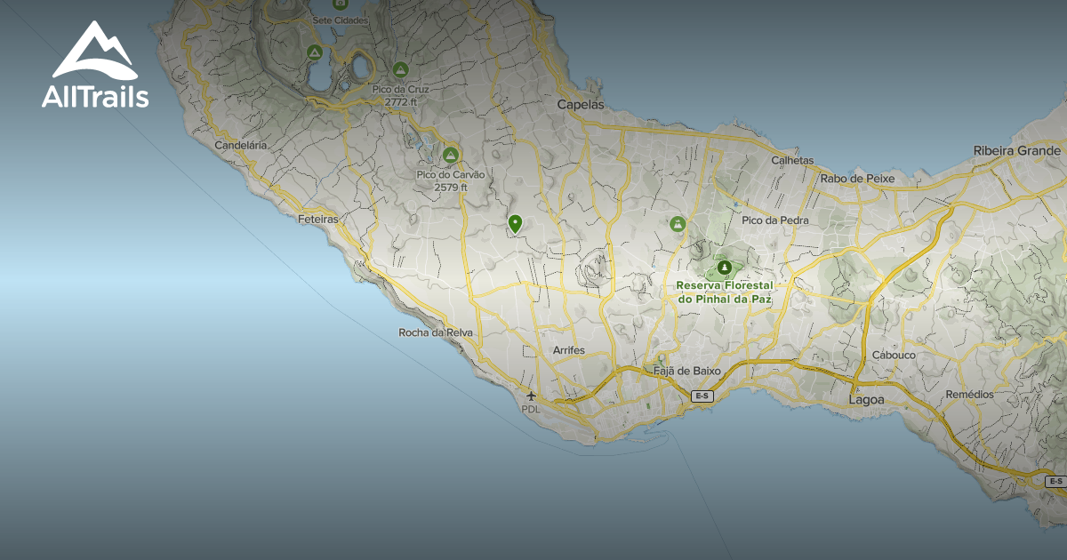Viewport: 1067px width, 560px height.
Task: Open the Capelas town label
Action: pos(580,106)
